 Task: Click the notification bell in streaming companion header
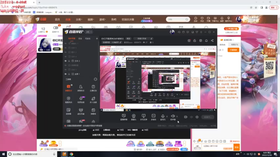pyautogui.click(x=206, y=40)
